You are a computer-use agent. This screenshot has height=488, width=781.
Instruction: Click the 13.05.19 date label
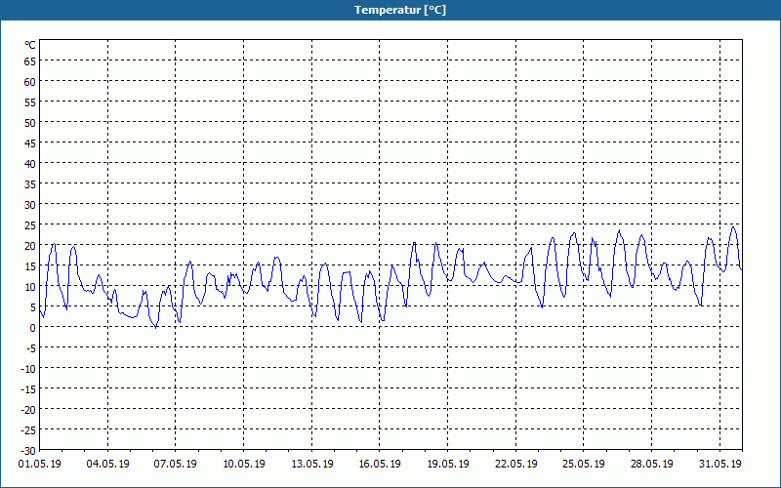pos(311,465)
